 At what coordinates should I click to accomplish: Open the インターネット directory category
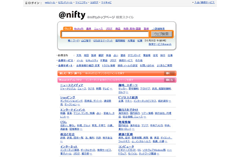pyautogui.click(x=69, y=147)
